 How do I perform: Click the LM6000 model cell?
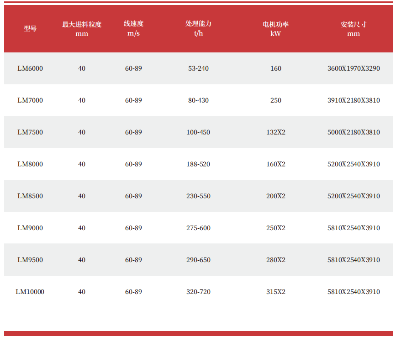pyautogui.click(x=30, y=68)
